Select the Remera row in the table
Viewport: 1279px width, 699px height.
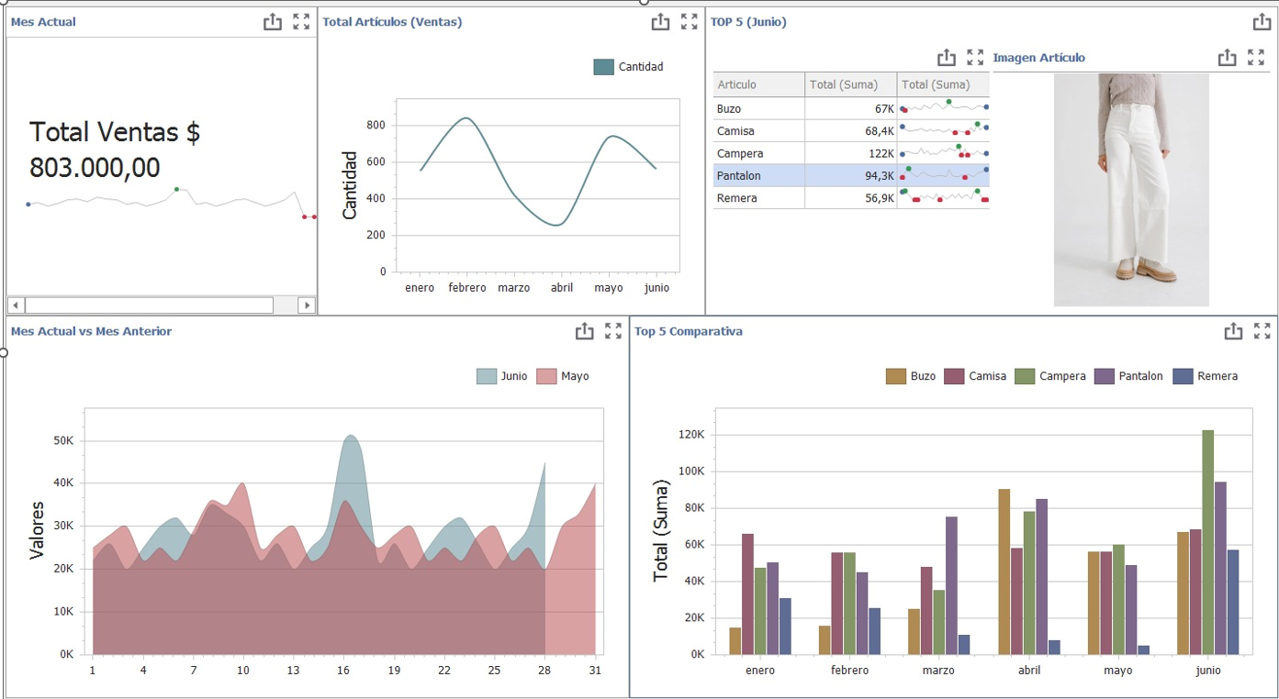[852, 198]
